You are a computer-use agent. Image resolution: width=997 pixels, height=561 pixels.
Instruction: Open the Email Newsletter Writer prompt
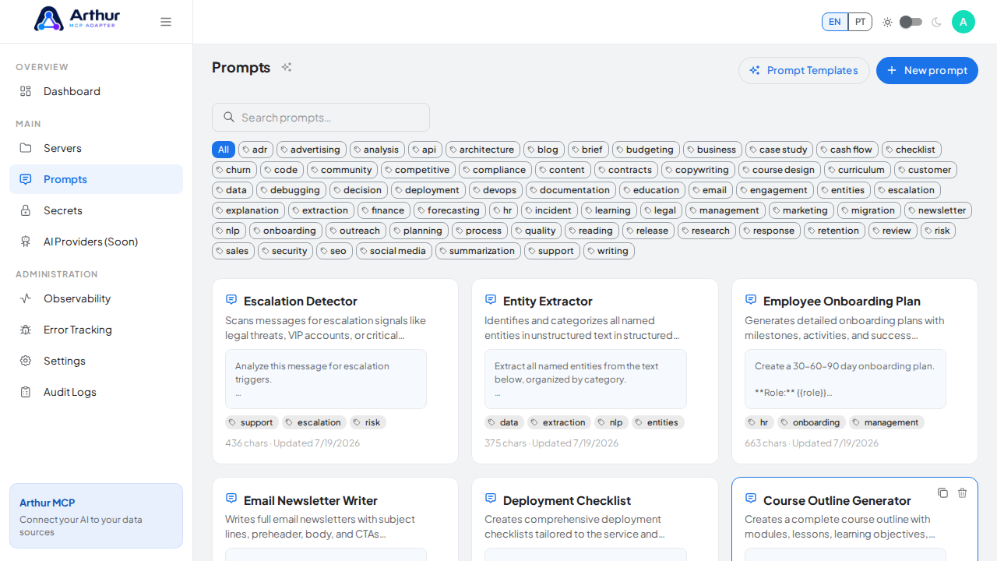click(x=335, y=519)
